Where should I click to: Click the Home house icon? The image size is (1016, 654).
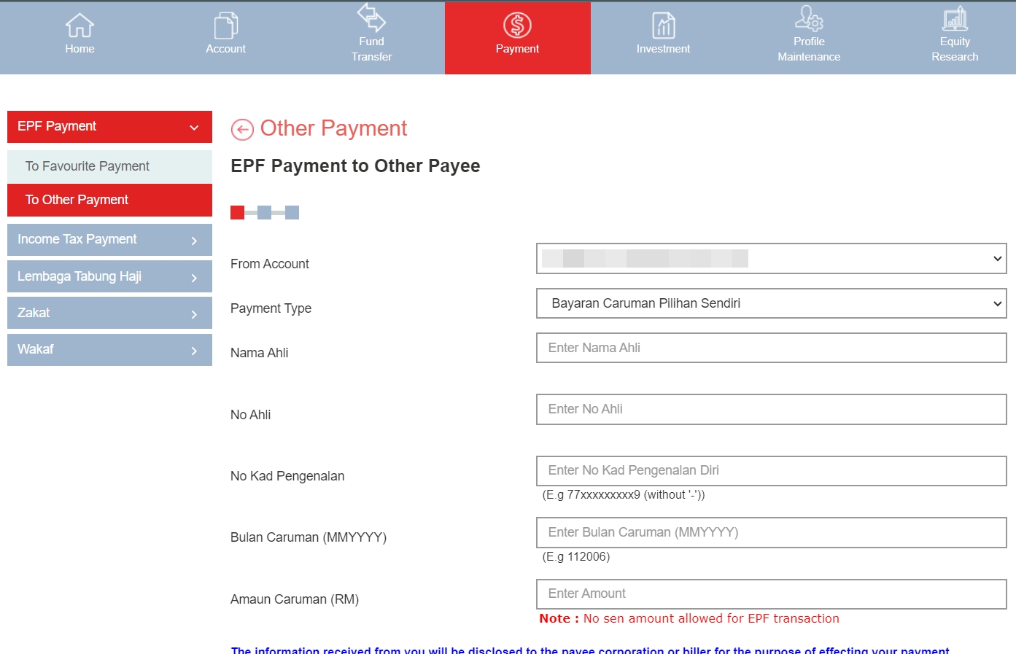coord(80,26)
